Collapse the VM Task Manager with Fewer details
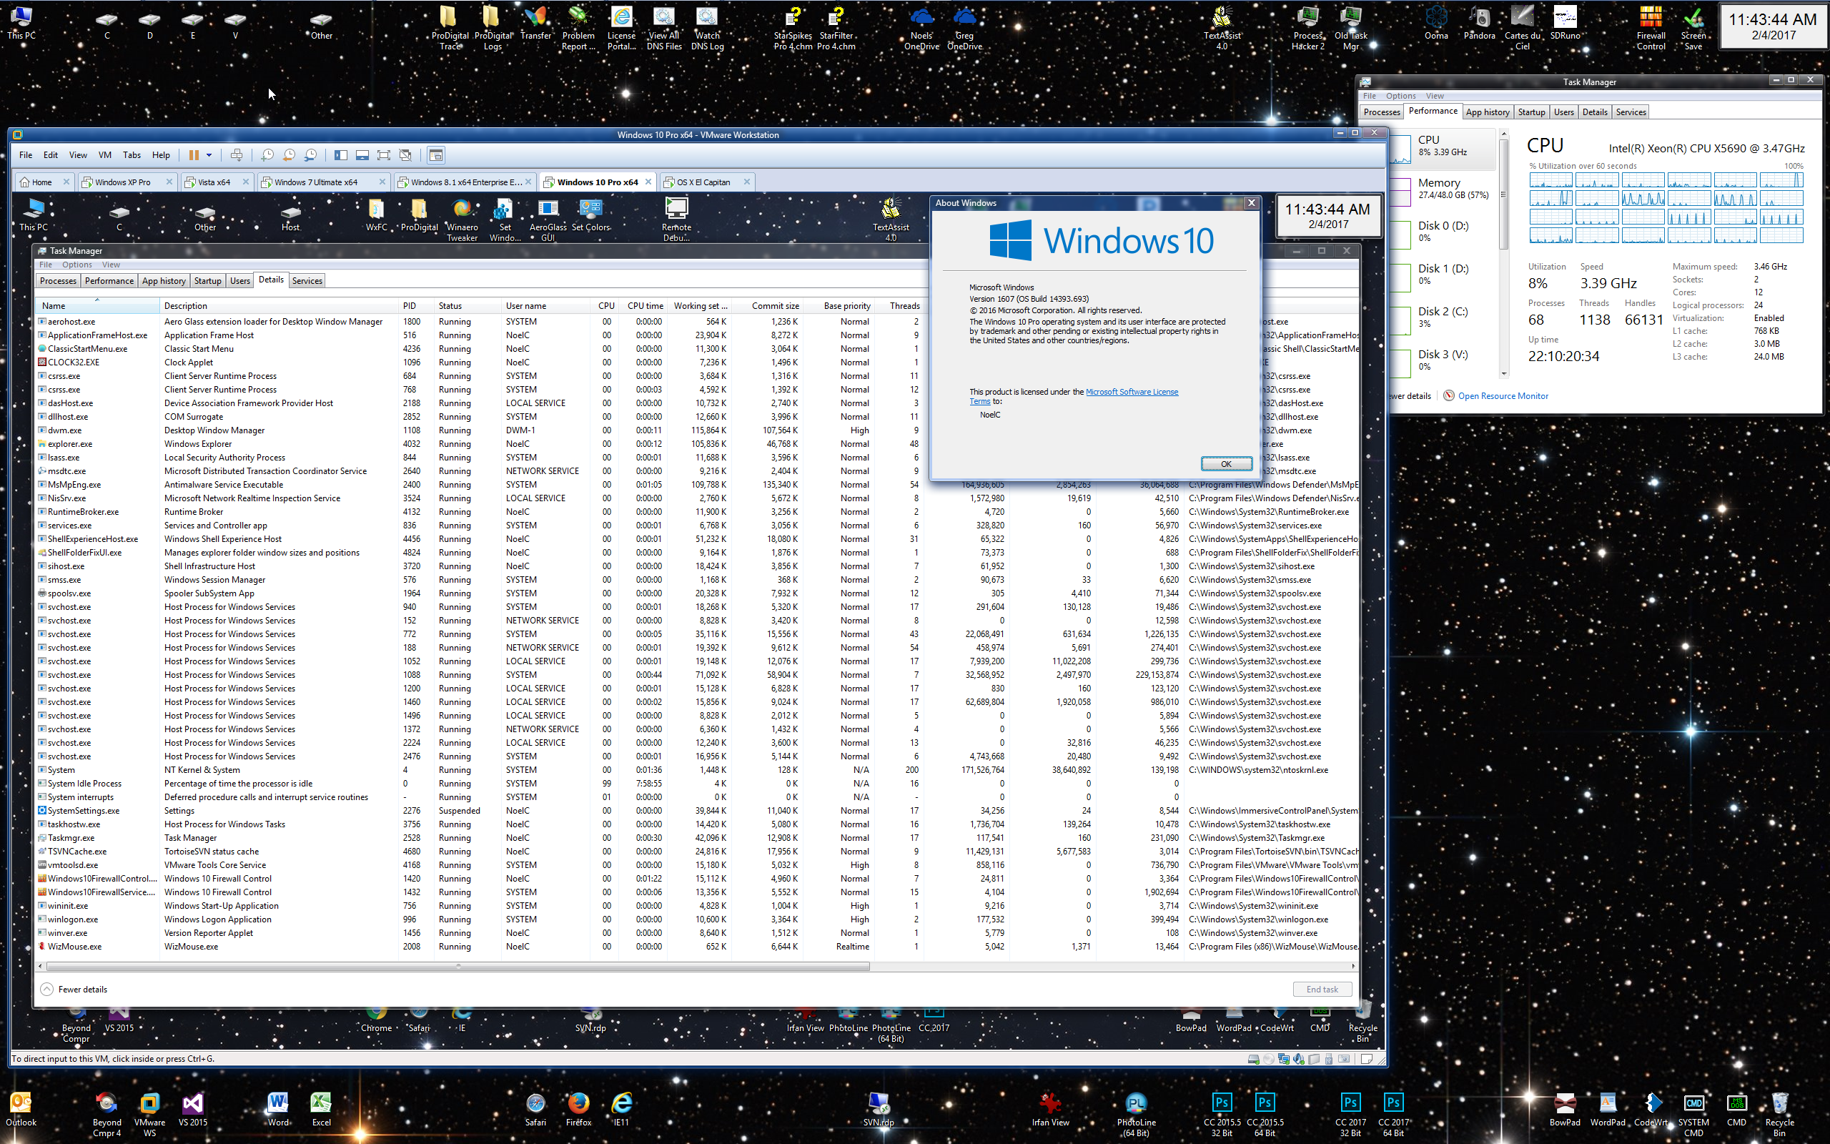The height and width of the screenshot is (1144, 1830). pyautogui.click(x=74, y=989)
